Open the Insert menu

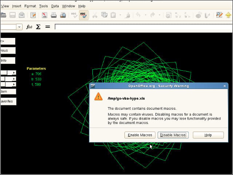(x=17, y=6)
